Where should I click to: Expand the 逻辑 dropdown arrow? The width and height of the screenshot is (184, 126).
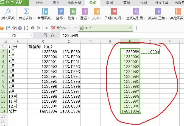click(88, 18)
